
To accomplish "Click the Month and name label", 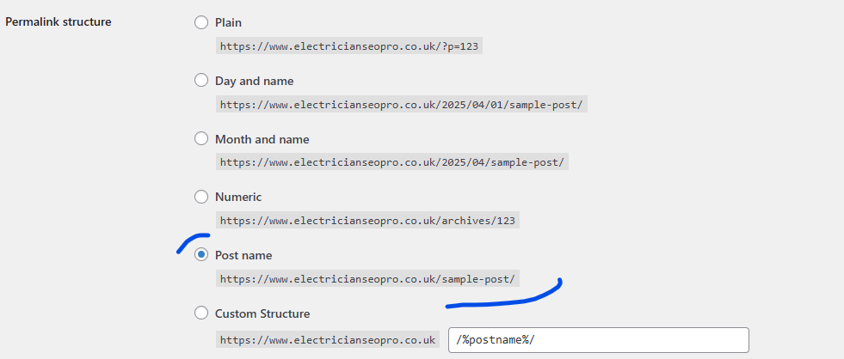I will pos(262,139).
